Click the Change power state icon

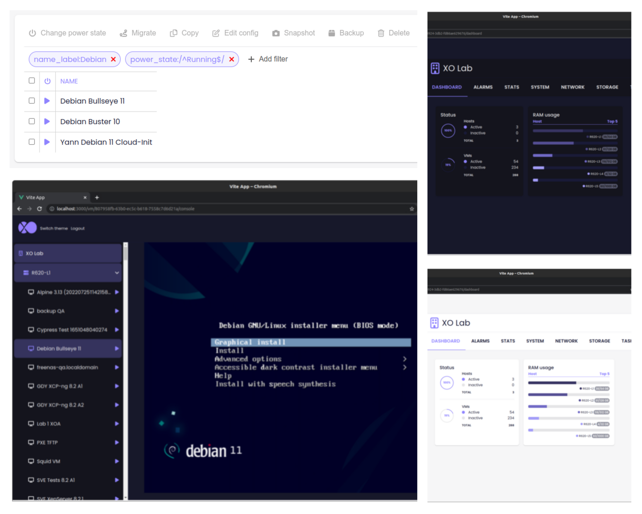click(x=33, y=33)
